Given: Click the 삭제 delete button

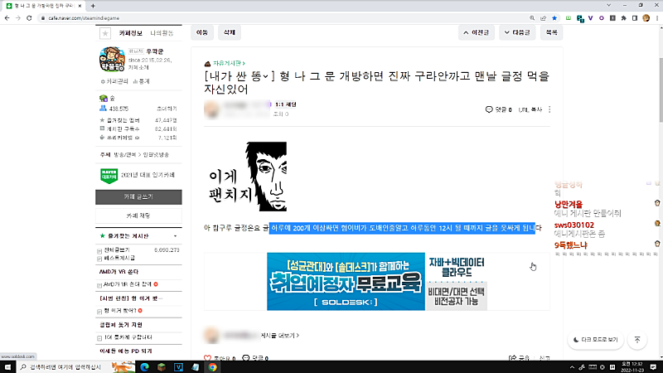Looking at the screenshot, I should pyautogui.click(x=230, y=32).
